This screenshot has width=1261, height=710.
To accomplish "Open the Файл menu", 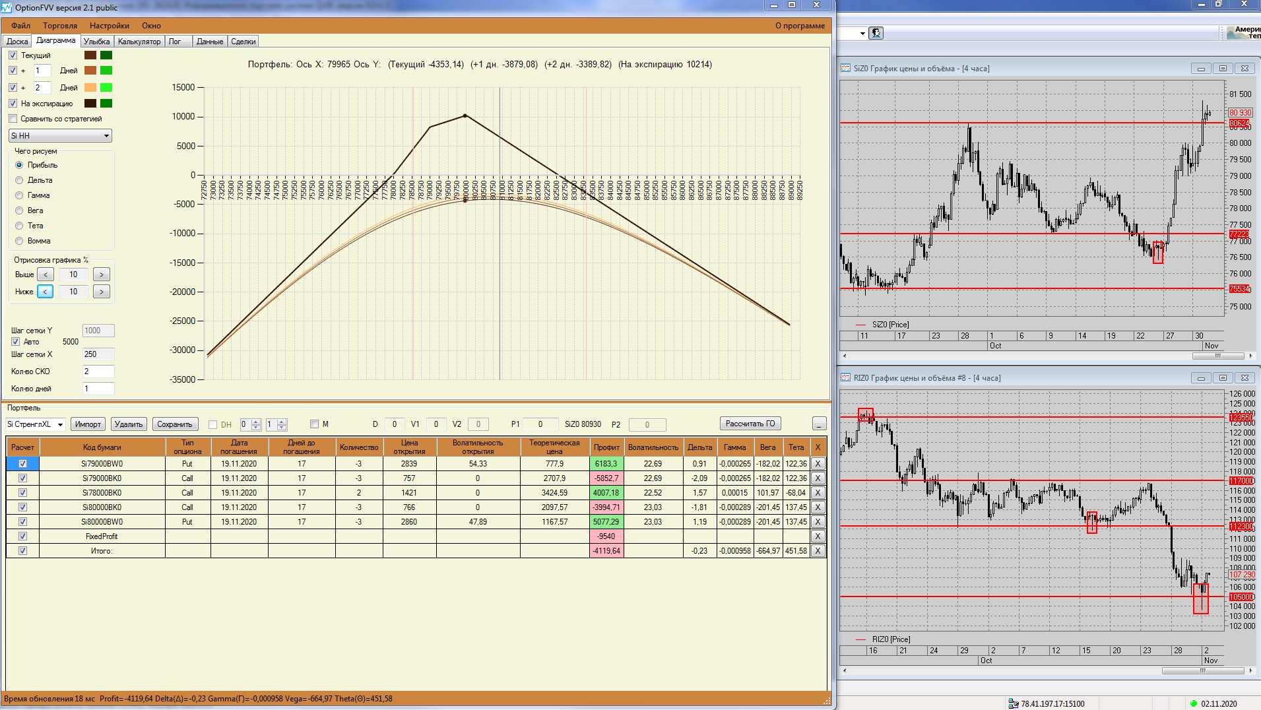I will pyautogui.click(x=20, y=26).
